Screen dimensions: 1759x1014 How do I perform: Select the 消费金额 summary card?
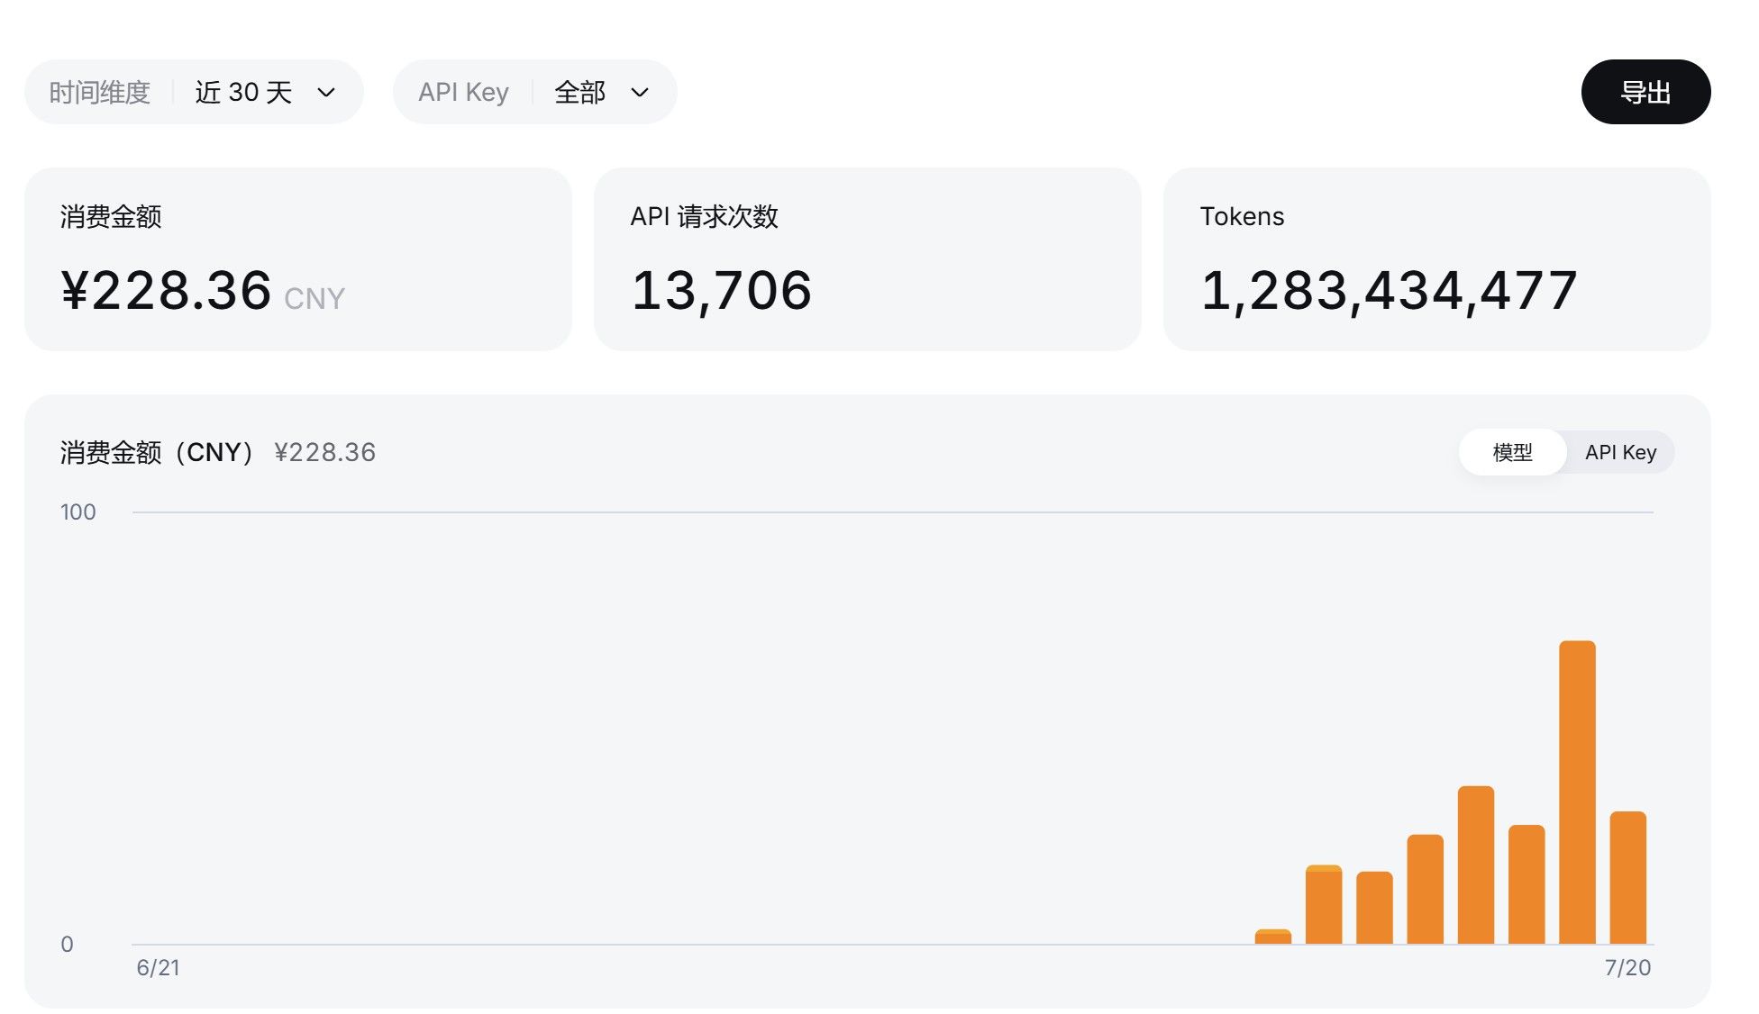point(298,259)
